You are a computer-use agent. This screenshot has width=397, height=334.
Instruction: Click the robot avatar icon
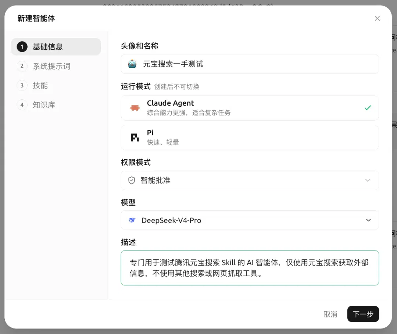pyautogui.click(x=132, y=64)
